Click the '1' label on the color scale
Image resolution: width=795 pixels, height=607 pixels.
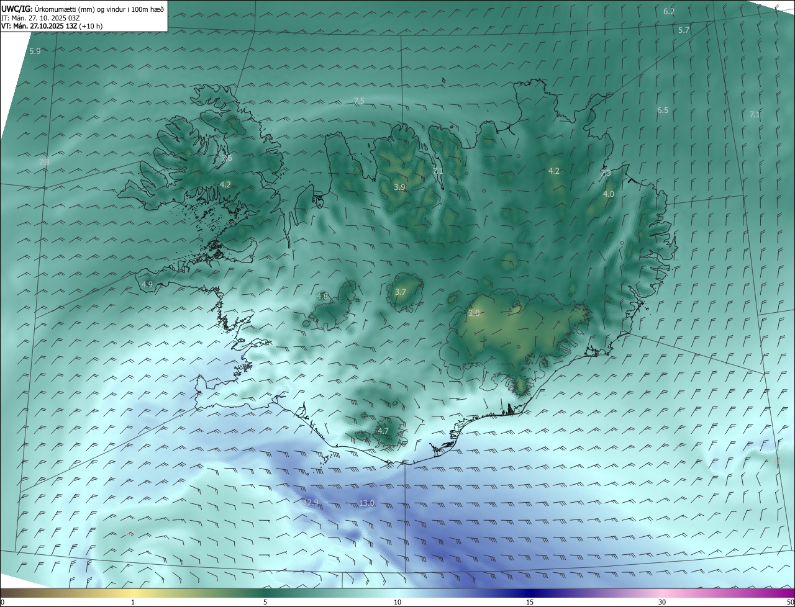click(x=133, y=602)
